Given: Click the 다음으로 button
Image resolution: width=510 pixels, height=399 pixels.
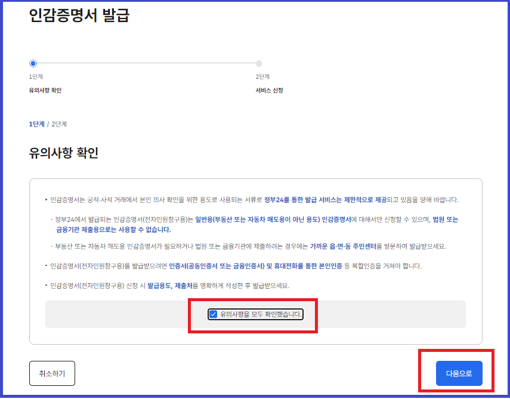Looking at the screenshot, I should (459, 373).
